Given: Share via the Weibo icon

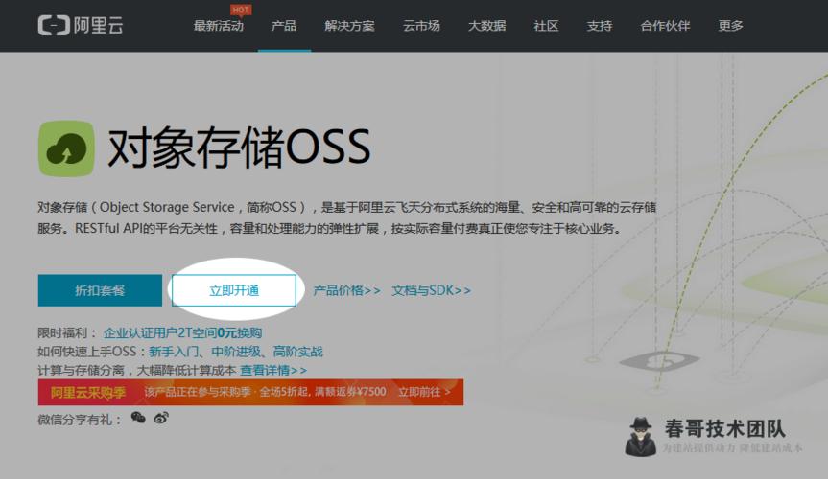Looking at the screenshot, I should (161, 418).
